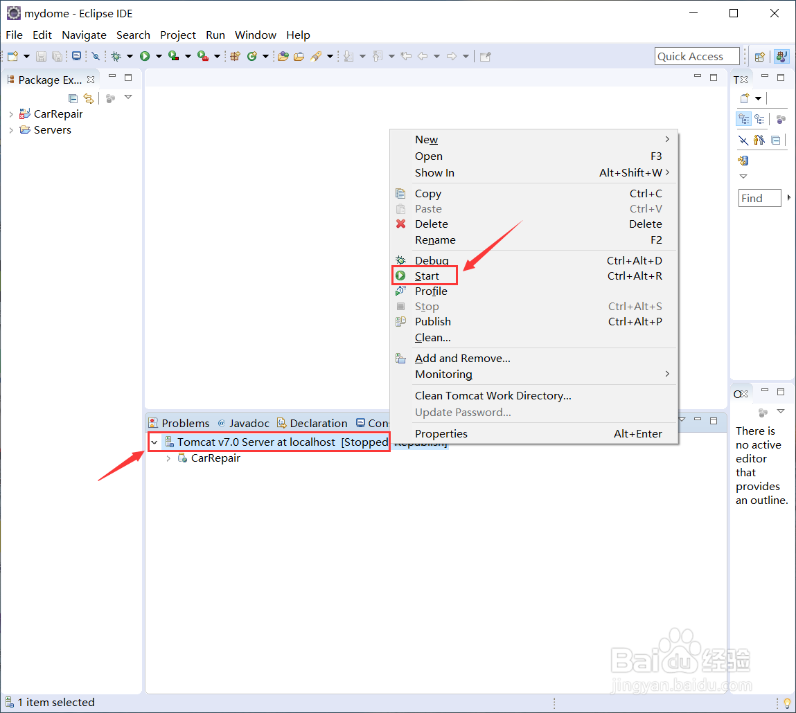Open the Window menu
Viewport: 796px width, 713px height.
click(256, 35)
